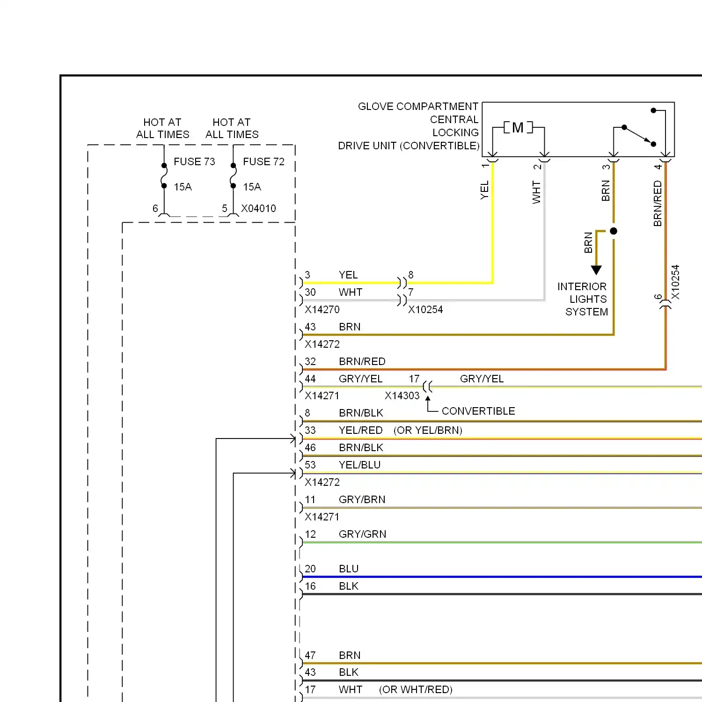
Task: Click the "X14272" label under pin 53
Action: pyautogui.click(x=322, y=482)
